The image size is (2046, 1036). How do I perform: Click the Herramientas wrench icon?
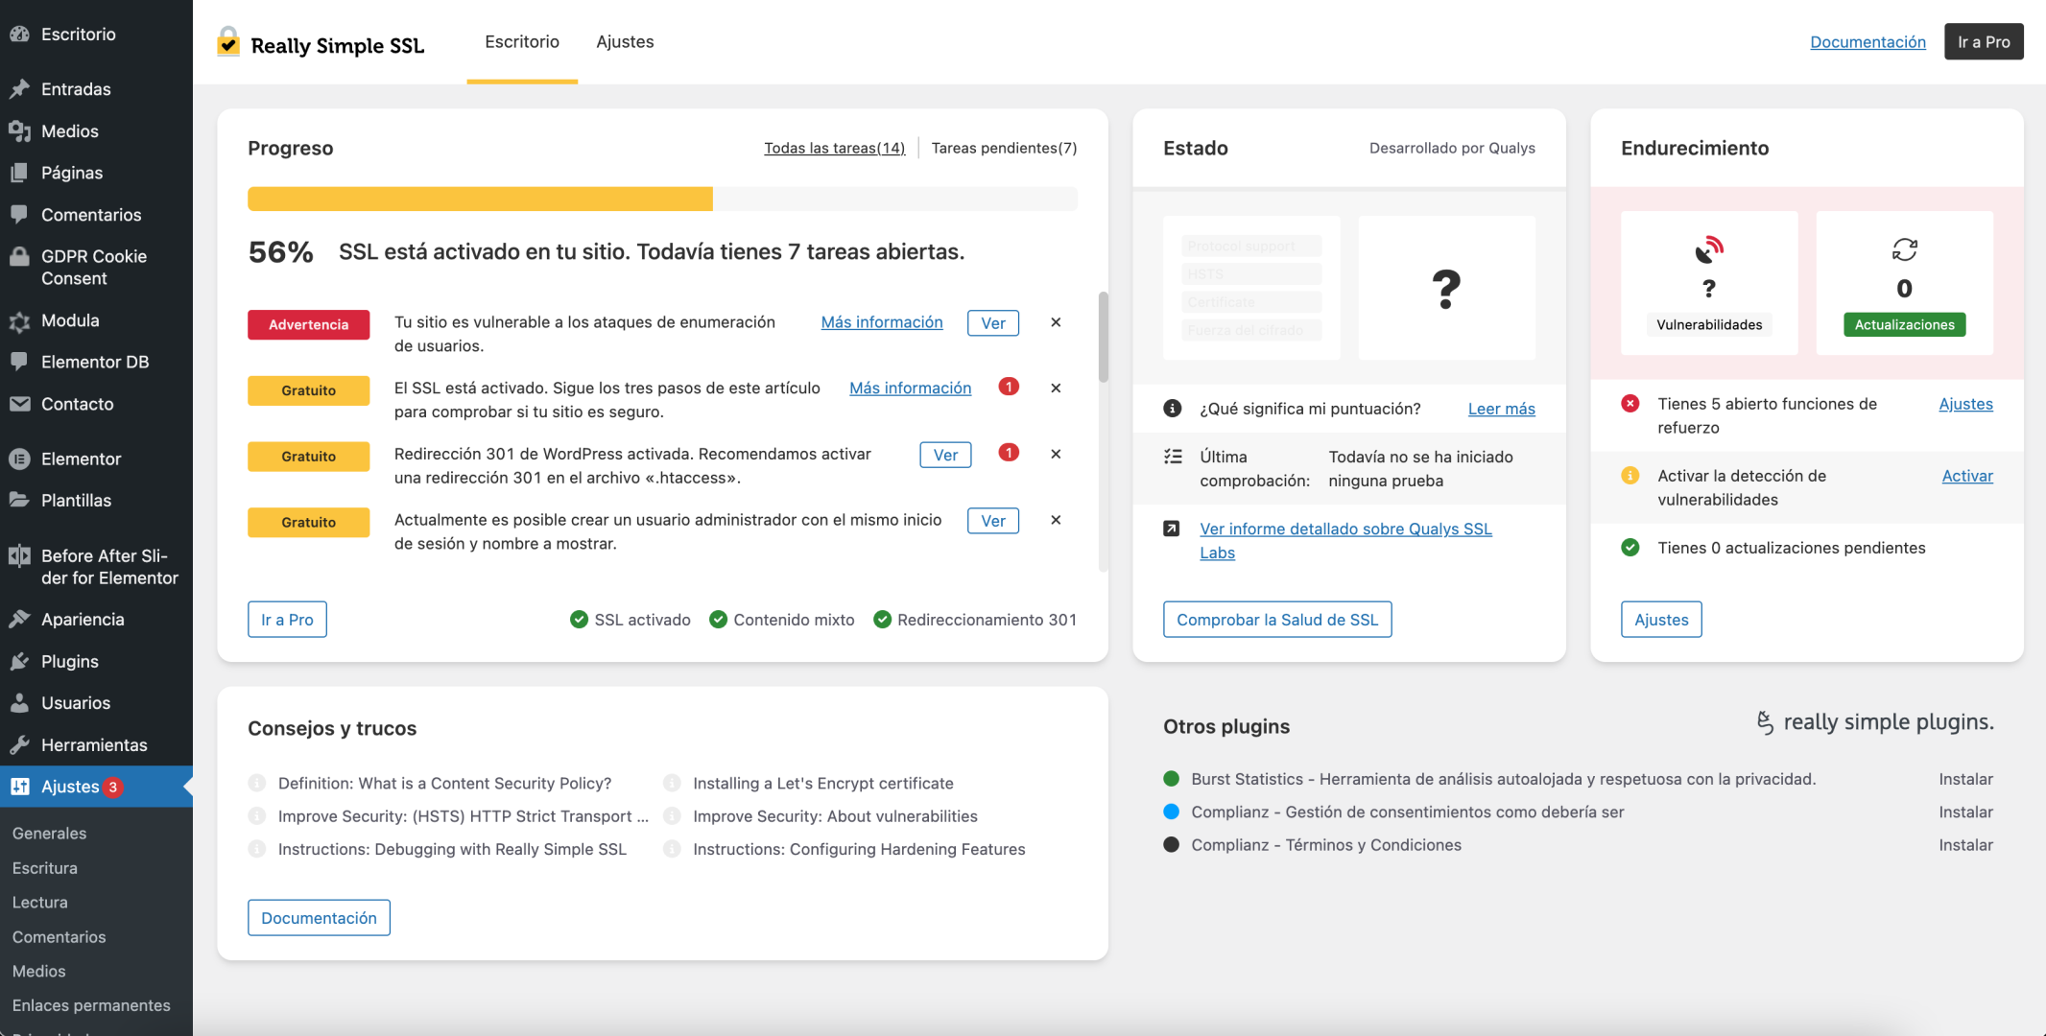click(19, 744)
